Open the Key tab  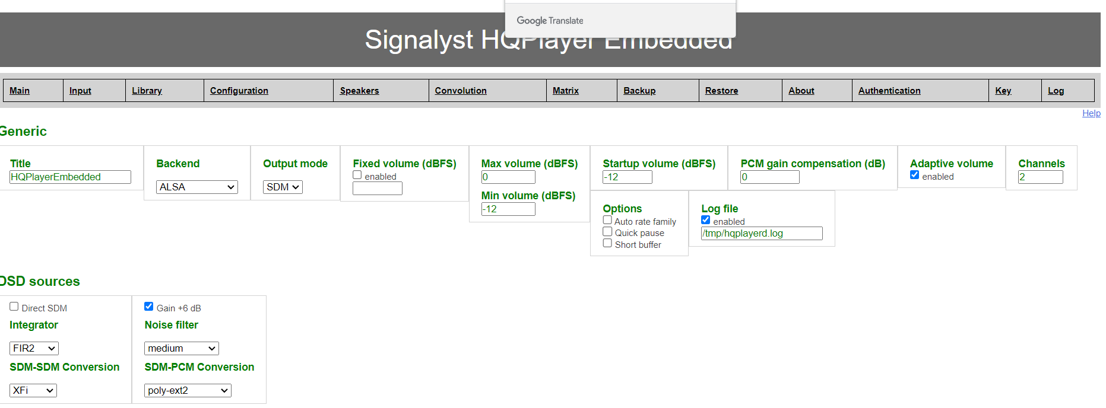(x=1003, y=91)
